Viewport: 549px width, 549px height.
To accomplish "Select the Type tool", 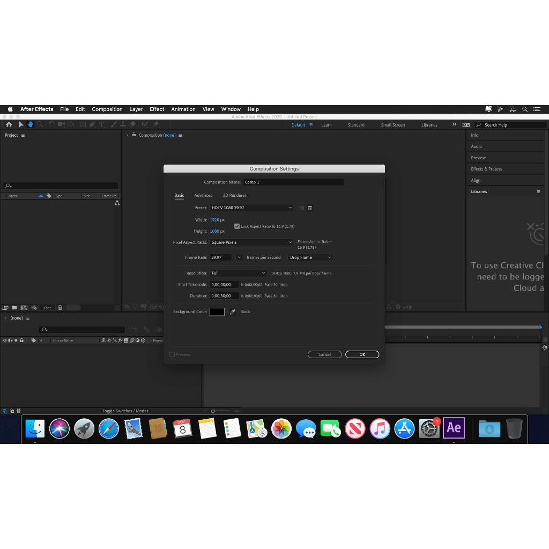I will click(102, 124).
